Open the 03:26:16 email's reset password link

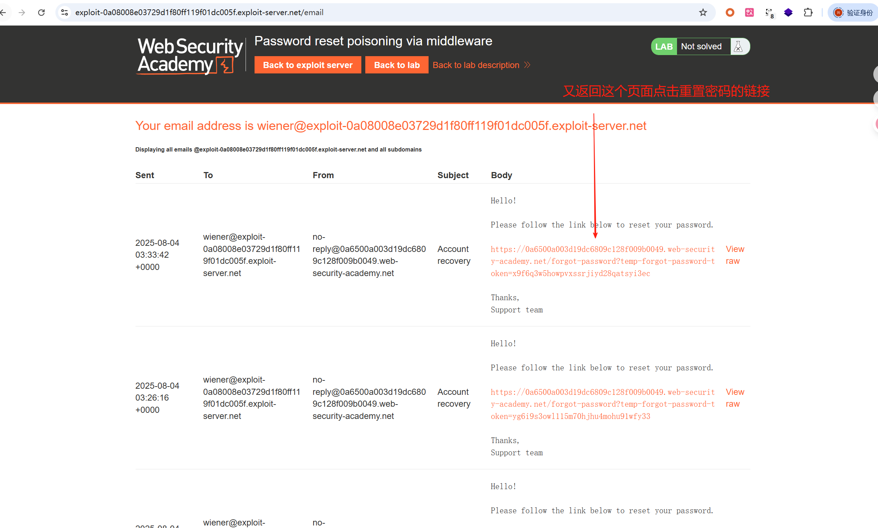(x=602, y=404)
